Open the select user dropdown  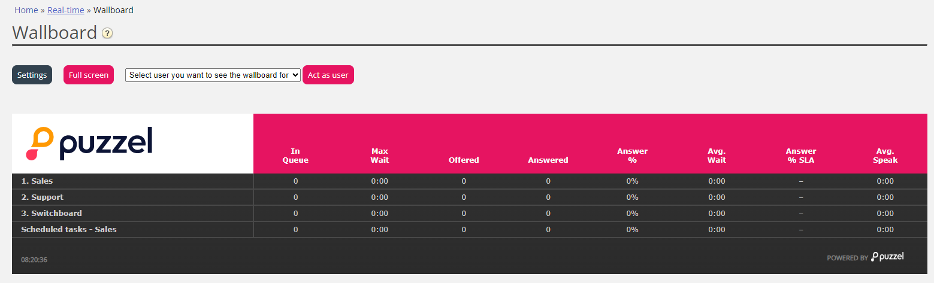pos(213,75)
